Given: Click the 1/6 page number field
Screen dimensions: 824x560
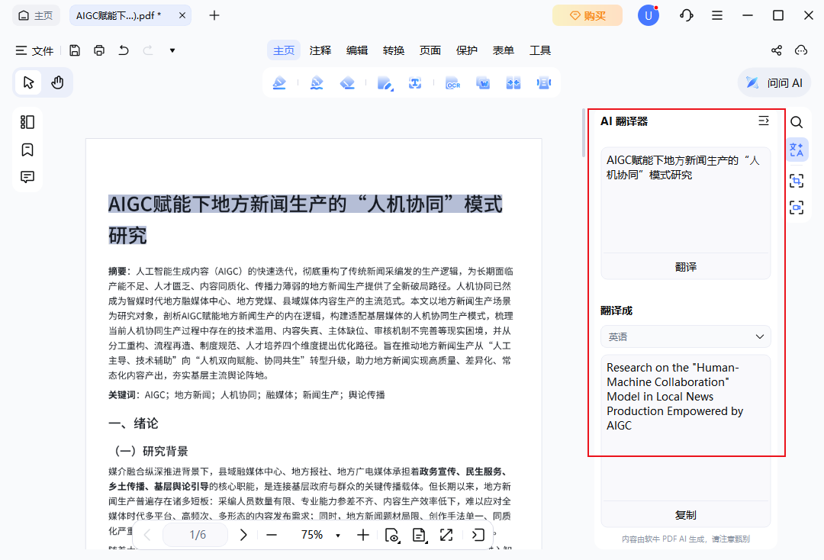Looking at the screenshot, I should 195,535.
